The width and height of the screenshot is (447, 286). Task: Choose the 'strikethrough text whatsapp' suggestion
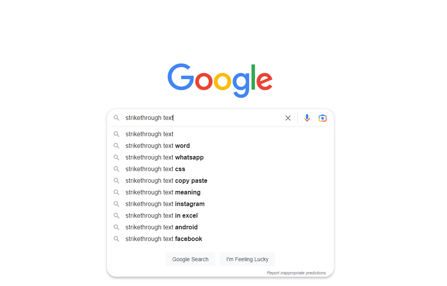(220, 158)
